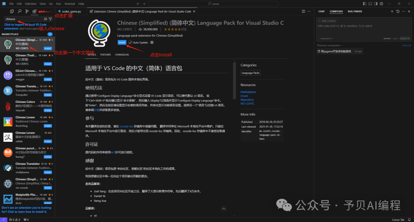Open the Marketplace resource link

(x=248, y=92)
